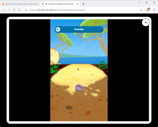Click the back arrow in Practice banner
The width and height of the screenshot is (158, 127).
click(58, 29)
